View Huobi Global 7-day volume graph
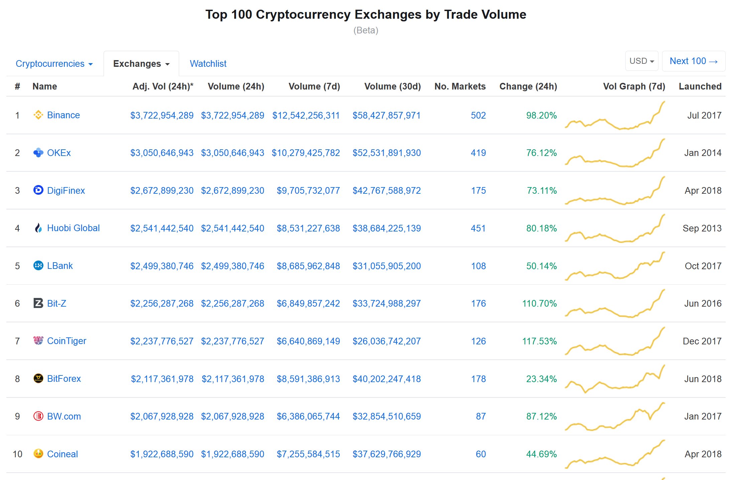Viewport: 745px width, 480px height. tap(615, 228)
